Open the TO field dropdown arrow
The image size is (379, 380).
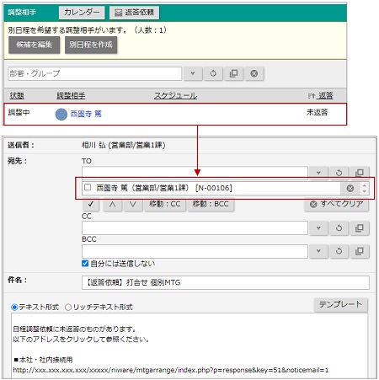click(318, 173)
